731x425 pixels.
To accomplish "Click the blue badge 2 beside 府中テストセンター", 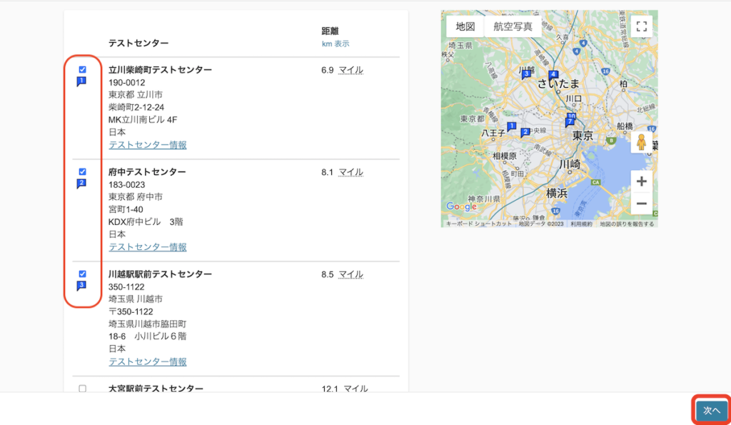I will 82,184.
